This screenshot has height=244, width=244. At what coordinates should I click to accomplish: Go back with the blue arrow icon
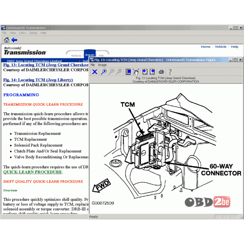pos(14,40)
